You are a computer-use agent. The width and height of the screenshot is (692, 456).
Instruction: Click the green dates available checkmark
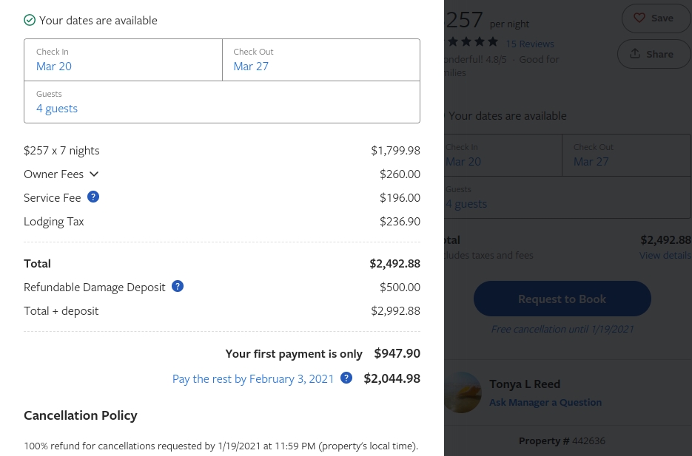click(x=30, y=20)
